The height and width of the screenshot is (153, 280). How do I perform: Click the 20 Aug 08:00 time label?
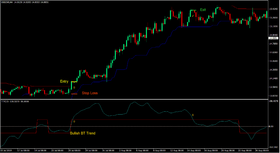click(228, 151)
